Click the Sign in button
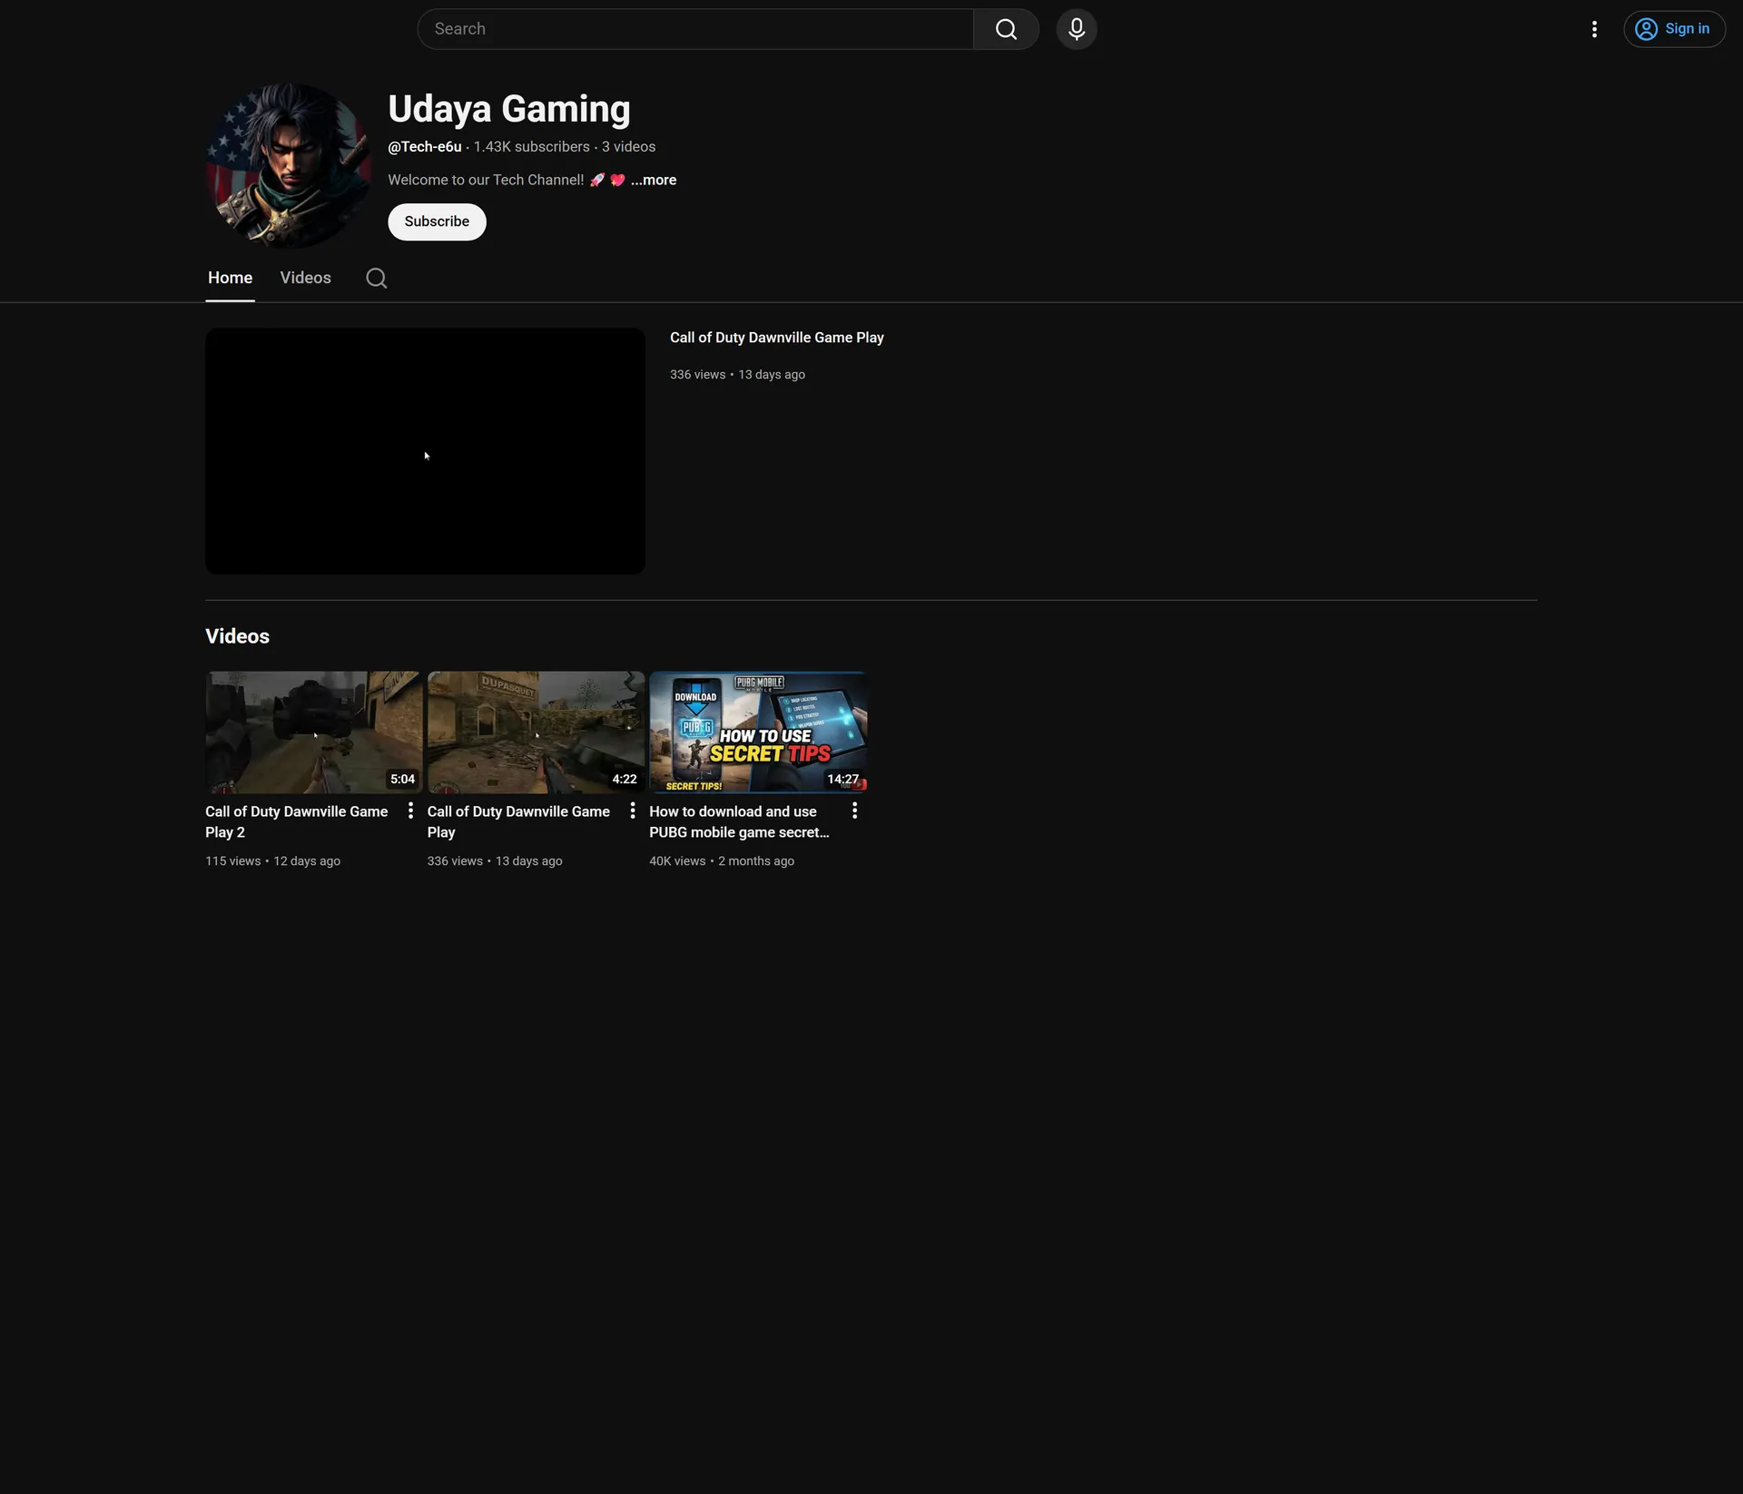 click(x=1674, y=29)
